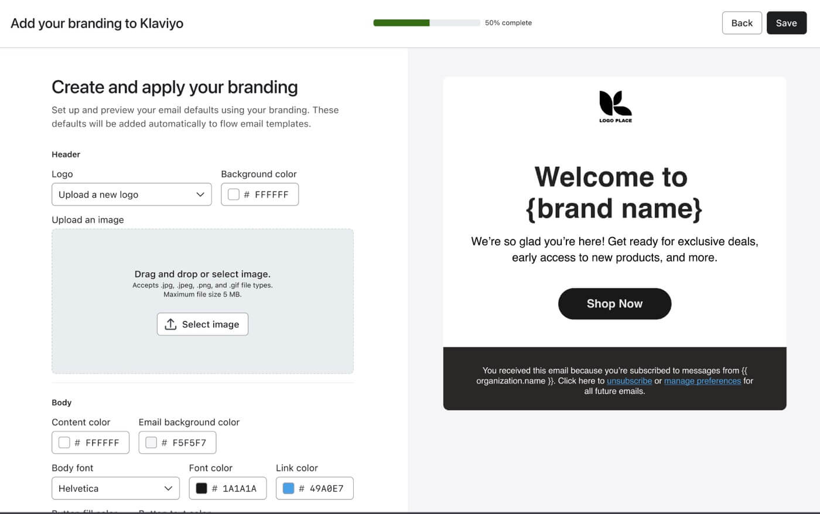The width and height of the screenshot is (820, 514).
Task: Open the blue Link color swatch
Action: (288, 488)
